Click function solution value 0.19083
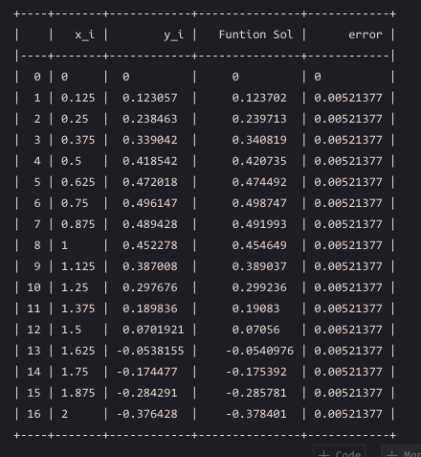 pos(255,308)
